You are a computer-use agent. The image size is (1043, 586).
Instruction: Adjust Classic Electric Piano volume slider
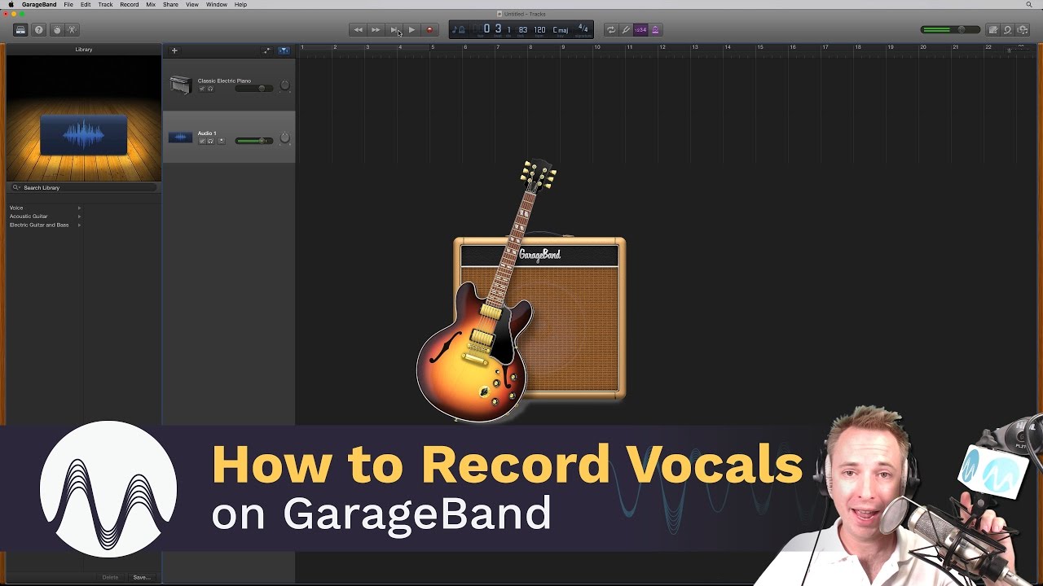tap(254, 88)
